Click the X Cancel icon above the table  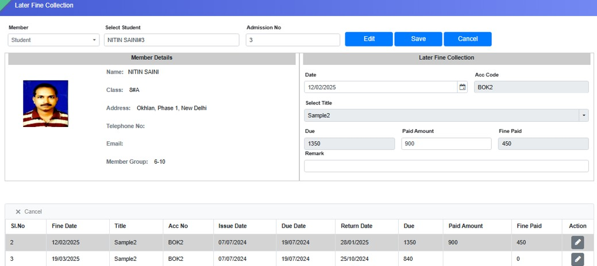pyautogui.click(x=18, y=212)
